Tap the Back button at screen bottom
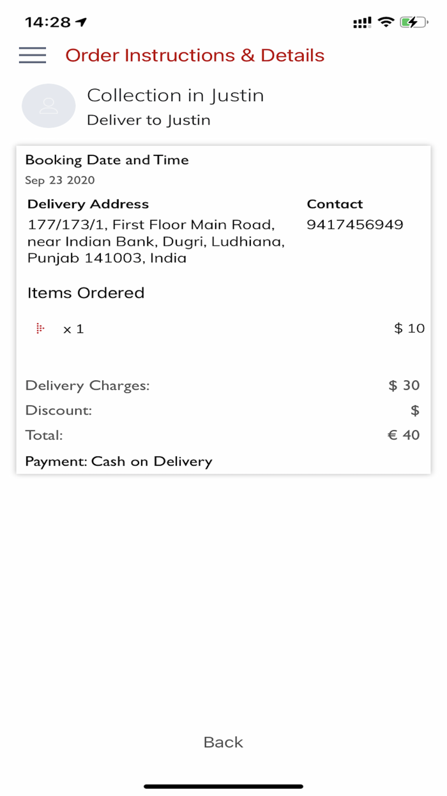This screenshot has height=796, width=447. (222, 742)
